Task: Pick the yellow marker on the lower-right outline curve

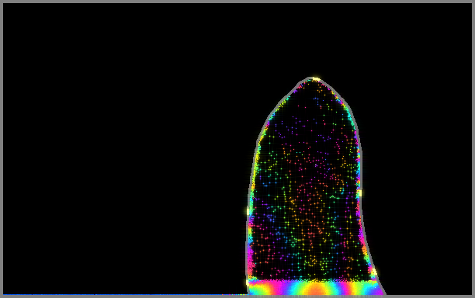Action: coord(374,272)
